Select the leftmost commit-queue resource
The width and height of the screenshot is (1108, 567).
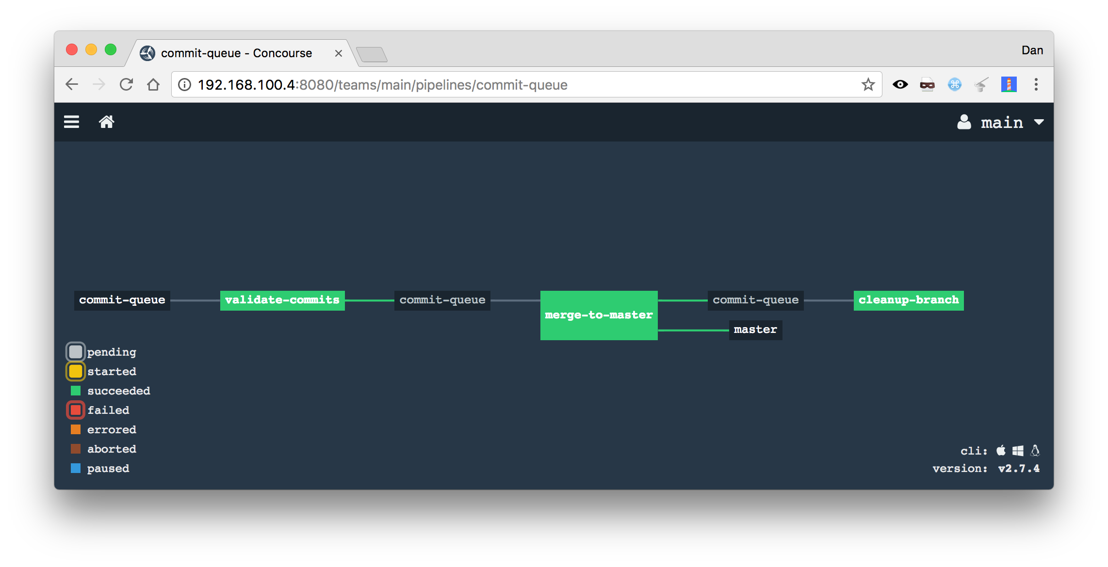[122, 300]
